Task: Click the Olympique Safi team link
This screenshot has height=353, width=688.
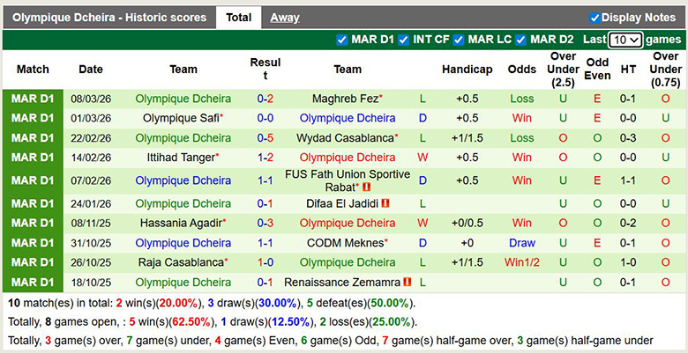Action: point(181,118)
